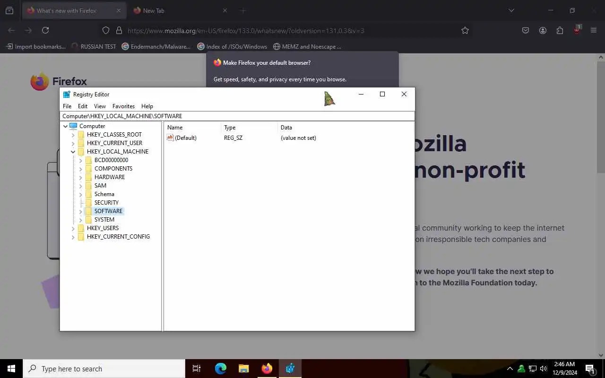
Task: Expand the HKEY_USERS node
Action: (73, 228)
